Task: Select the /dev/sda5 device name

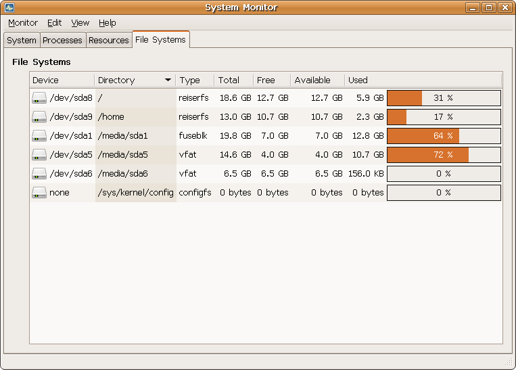Action: click(x=71, y=155)
